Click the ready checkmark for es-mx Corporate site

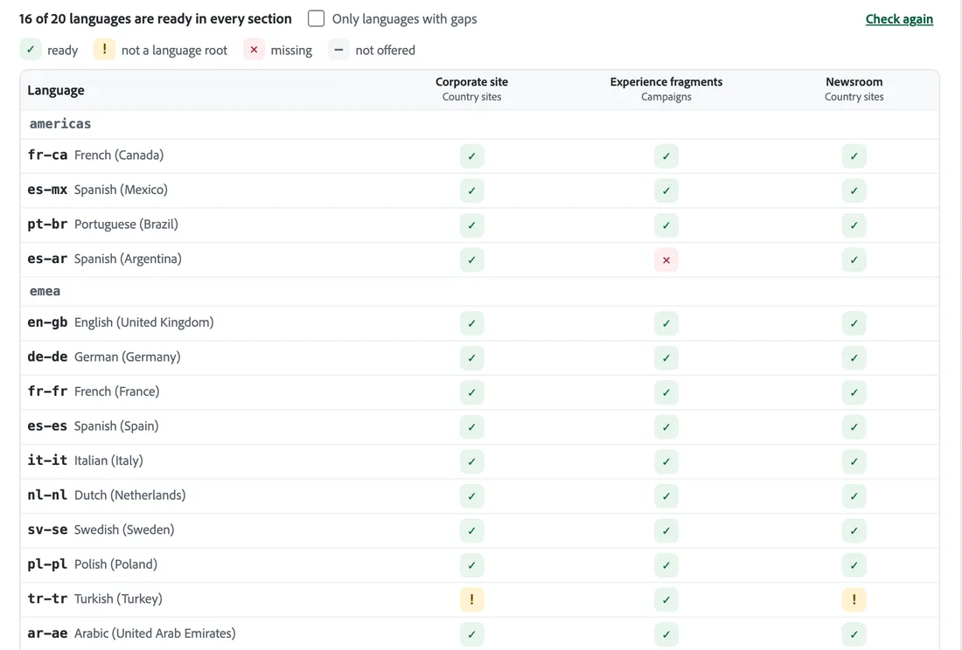pyautogui.click(x=471, y=190)
